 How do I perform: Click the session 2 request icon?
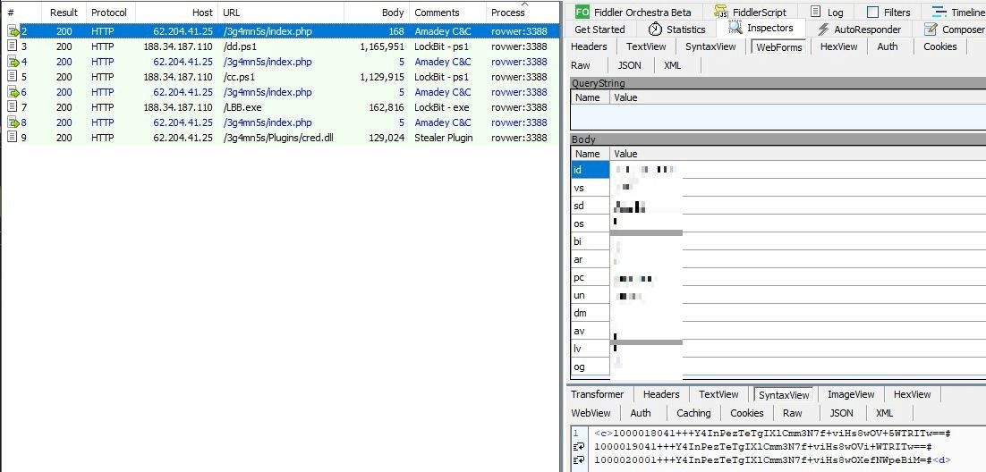[x=13, y=31]
